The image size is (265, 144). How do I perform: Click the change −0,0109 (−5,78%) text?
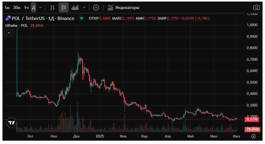(x=195, y=18)
